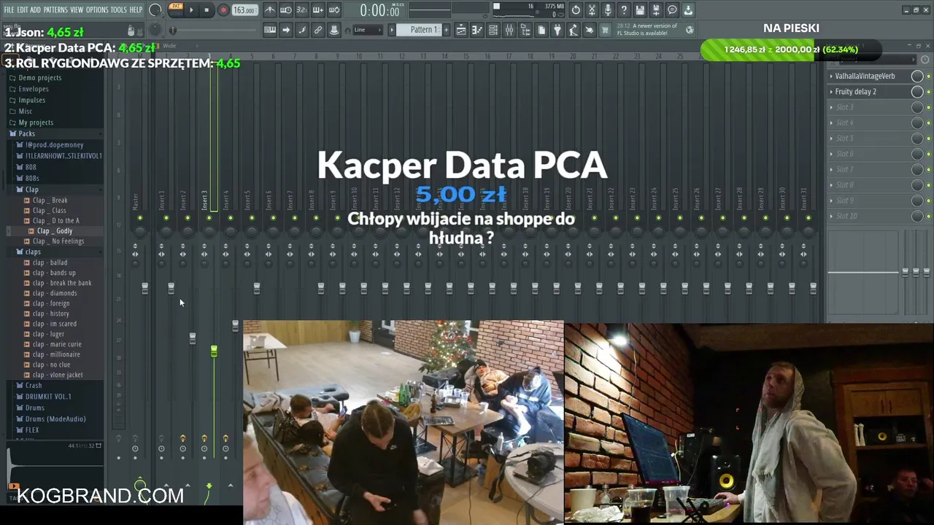
Task: Toggle loop recording icon
Action: [x=334, y=10]
